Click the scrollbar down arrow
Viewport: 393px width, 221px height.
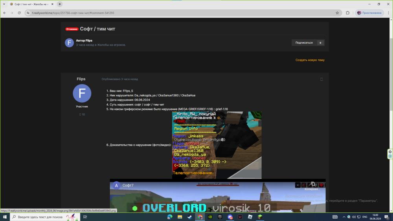[391, 211]
